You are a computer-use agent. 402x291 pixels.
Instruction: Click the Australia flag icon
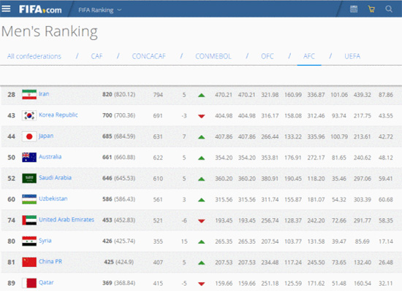(x=29, y=158)
